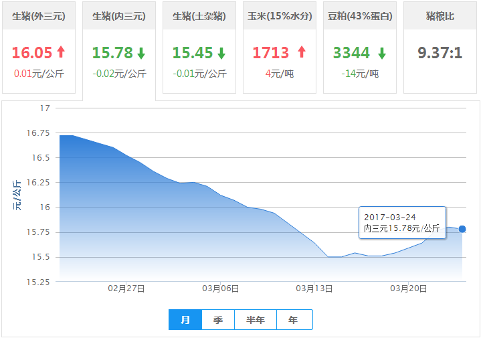Image resolution: width=483 pixels, height=340 pixels.
Task: Select the 猪粮比 tab
Action: [x=440, y=16]
